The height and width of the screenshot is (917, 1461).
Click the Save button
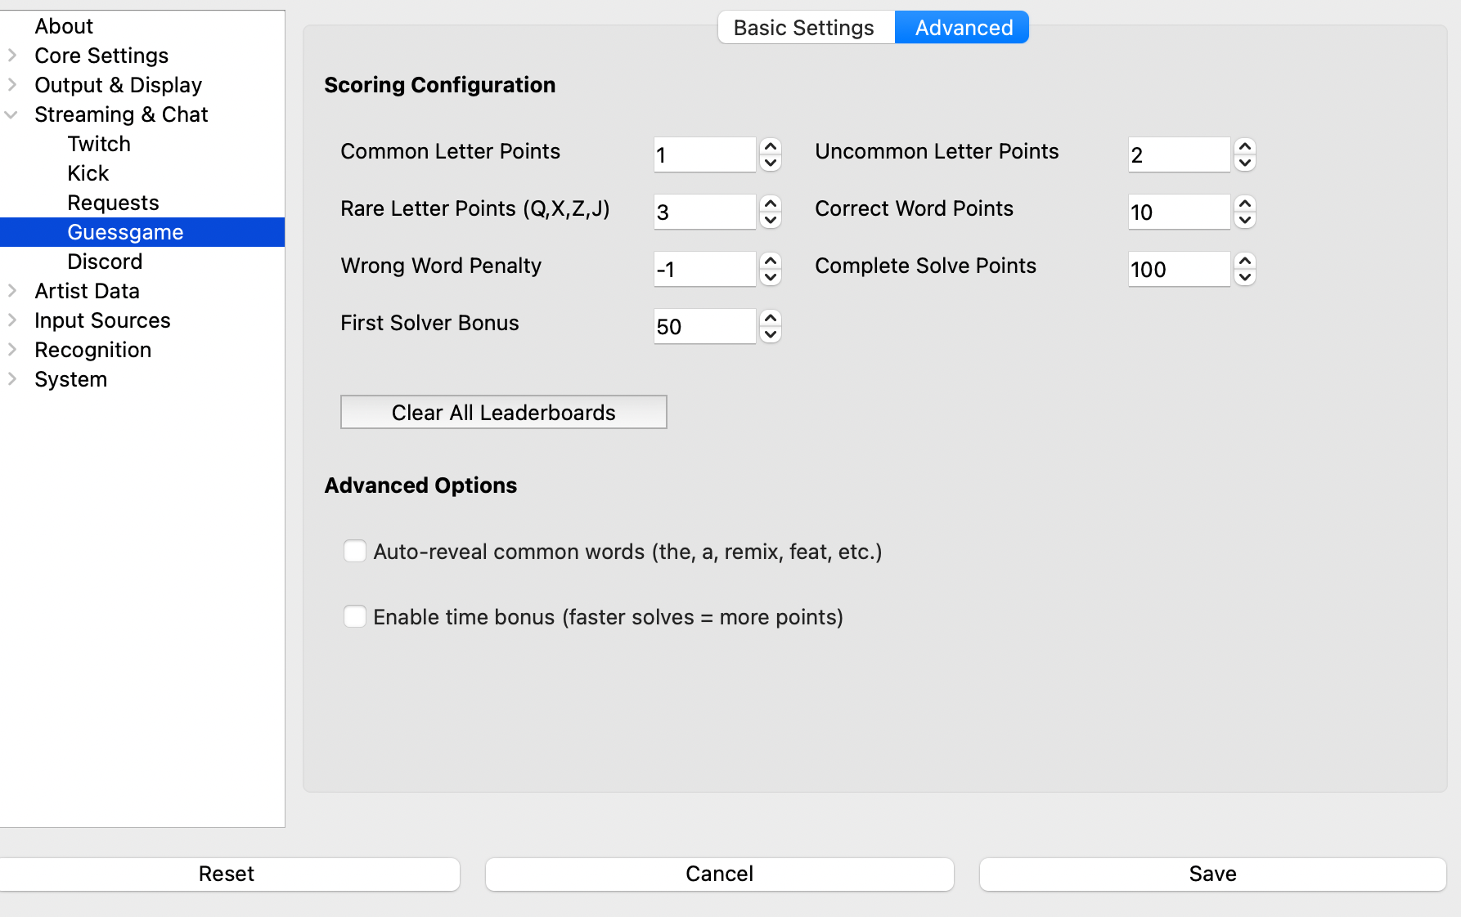tap(1212, 874)
